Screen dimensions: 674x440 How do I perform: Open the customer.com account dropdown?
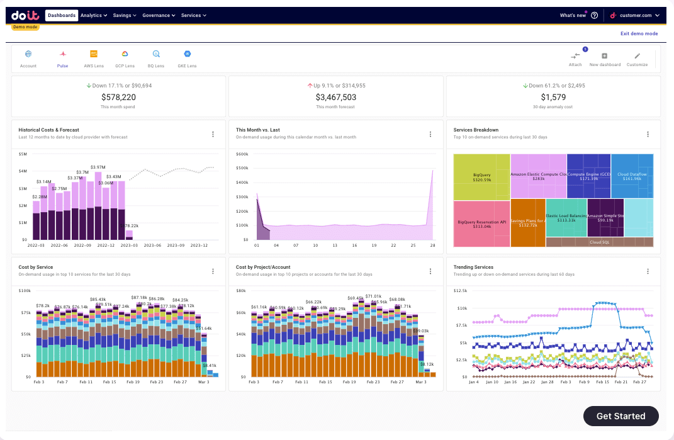click(x=636, y=15)
